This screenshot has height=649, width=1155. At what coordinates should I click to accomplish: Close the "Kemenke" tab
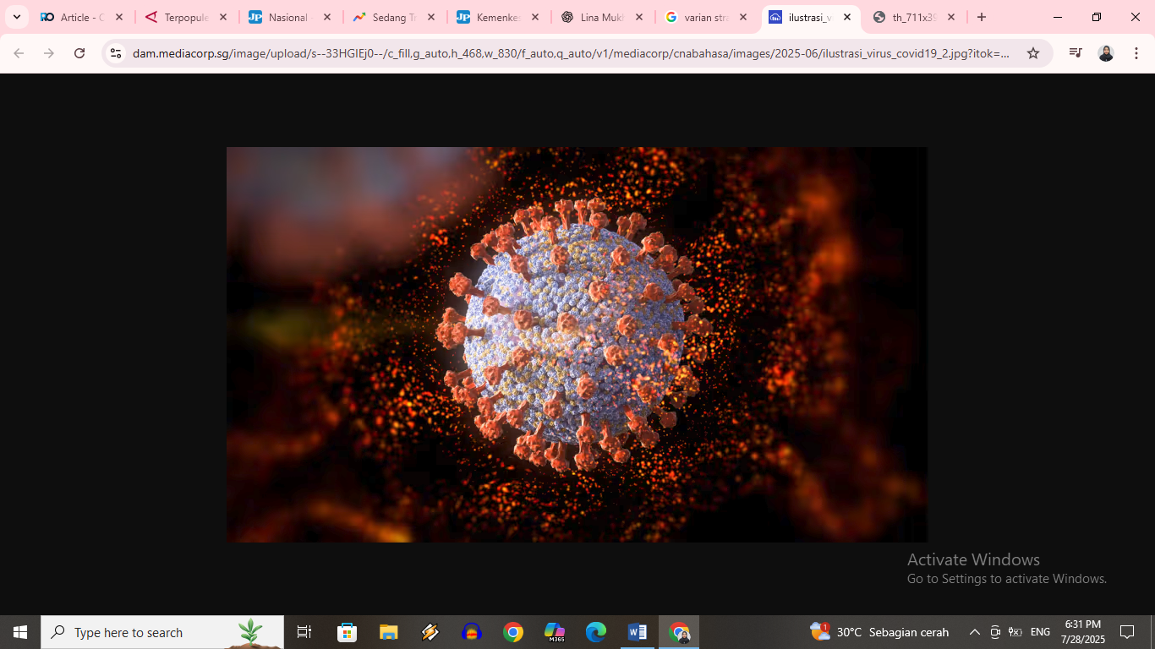coord(535,17)
